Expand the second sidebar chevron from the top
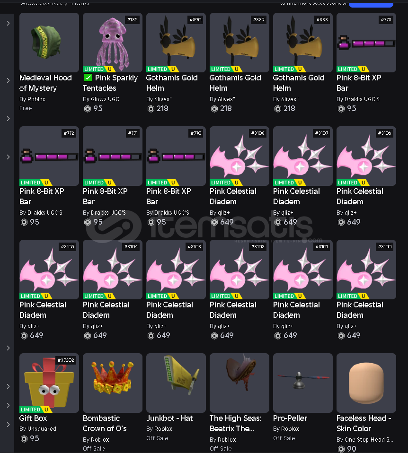This screenshot has width=408, height=453. click(8, 80)
